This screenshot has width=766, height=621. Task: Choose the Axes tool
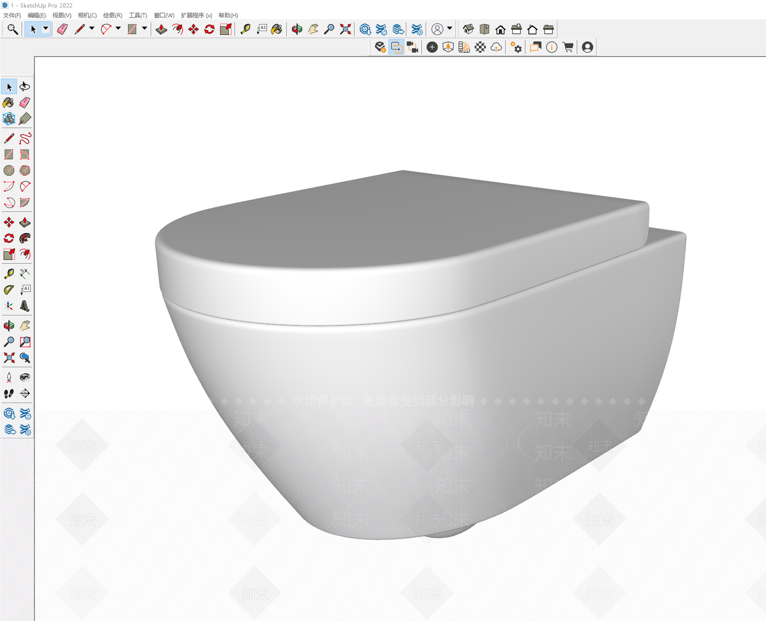point(9,306)
